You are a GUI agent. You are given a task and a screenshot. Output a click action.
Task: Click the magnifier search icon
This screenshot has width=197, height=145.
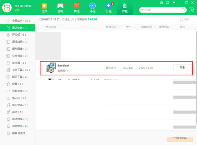click(x=183, y=10)
